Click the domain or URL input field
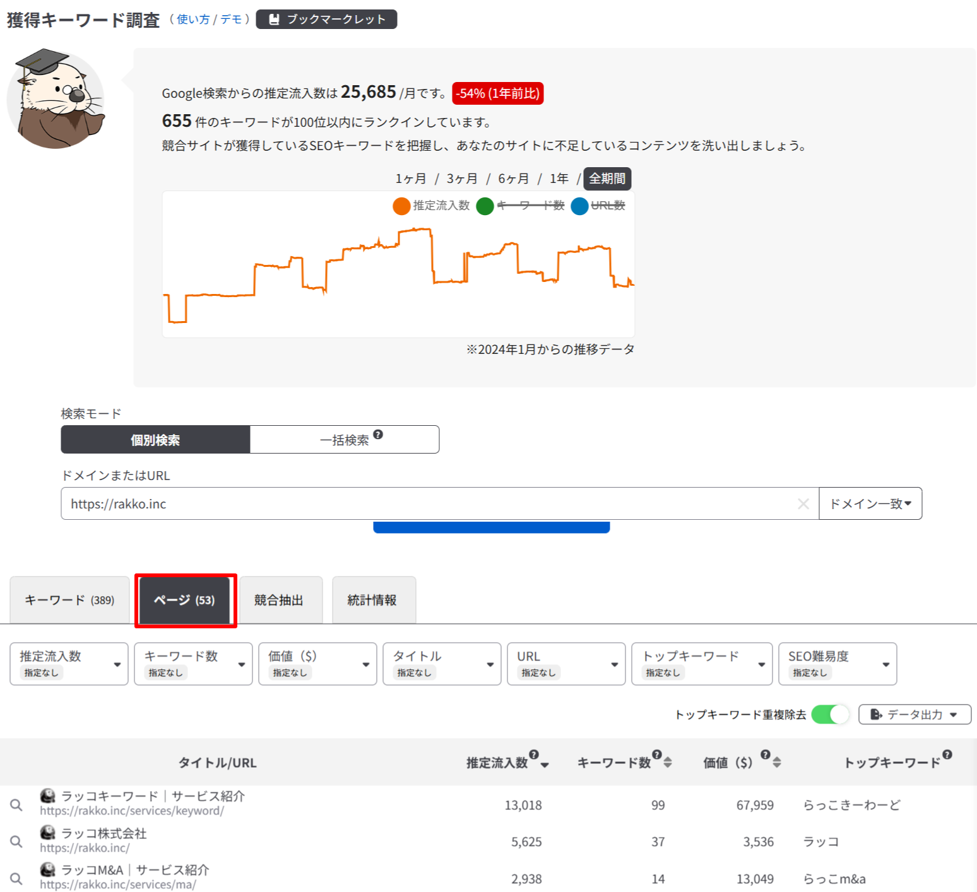The width and height of the screenshot is (977, 892). [429, 503]
